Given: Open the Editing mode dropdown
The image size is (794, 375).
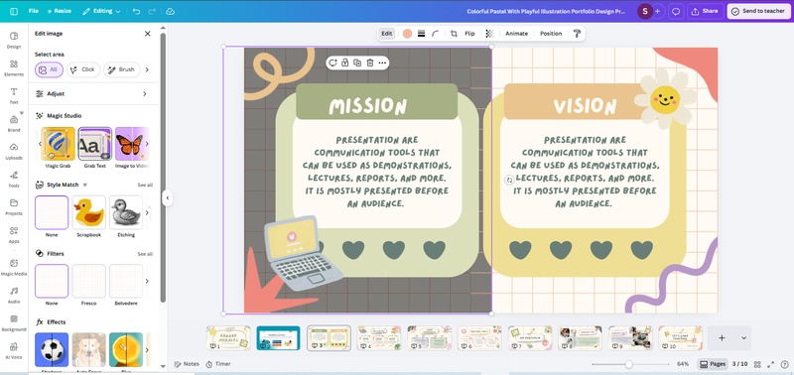Looking at the screenshot, I should coord(101,11).
